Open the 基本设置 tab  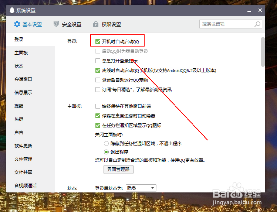[28, 24]
